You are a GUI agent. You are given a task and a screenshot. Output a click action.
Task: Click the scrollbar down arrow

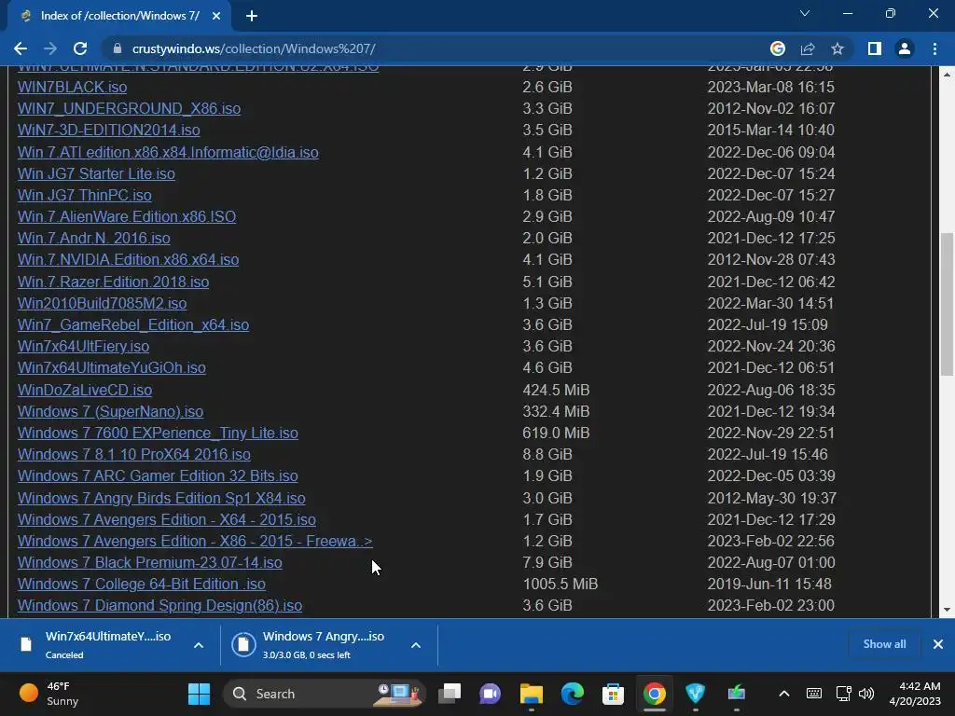pos(947,610)
